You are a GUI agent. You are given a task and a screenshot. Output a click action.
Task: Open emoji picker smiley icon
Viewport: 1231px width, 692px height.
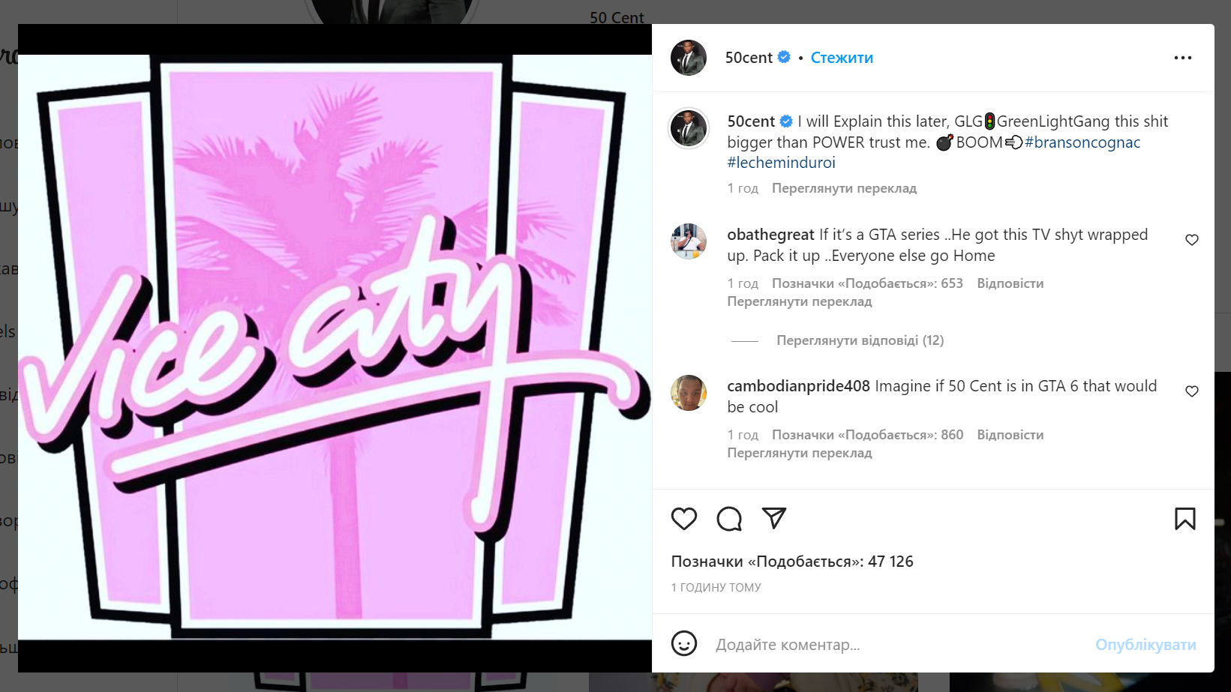coord(683,644)
